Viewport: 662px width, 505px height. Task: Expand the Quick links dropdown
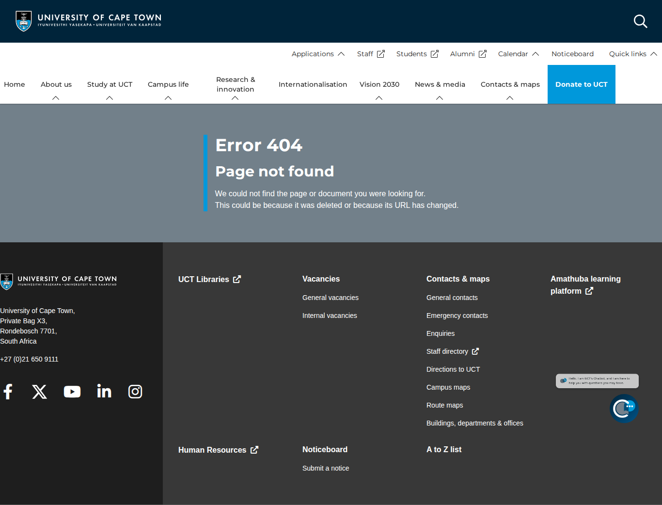point(633,54)
